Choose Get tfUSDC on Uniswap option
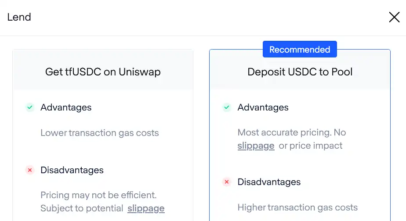406x221 pixels. pyautogui.click(x=103, y=72)
